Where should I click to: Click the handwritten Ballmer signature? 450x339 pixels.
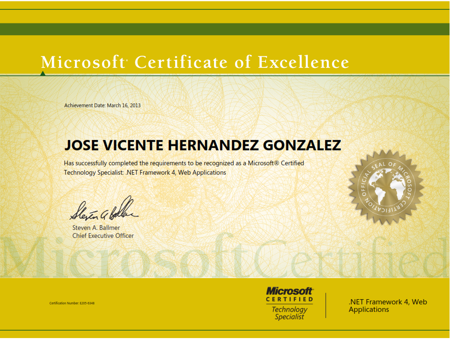(x=104, y=209)
